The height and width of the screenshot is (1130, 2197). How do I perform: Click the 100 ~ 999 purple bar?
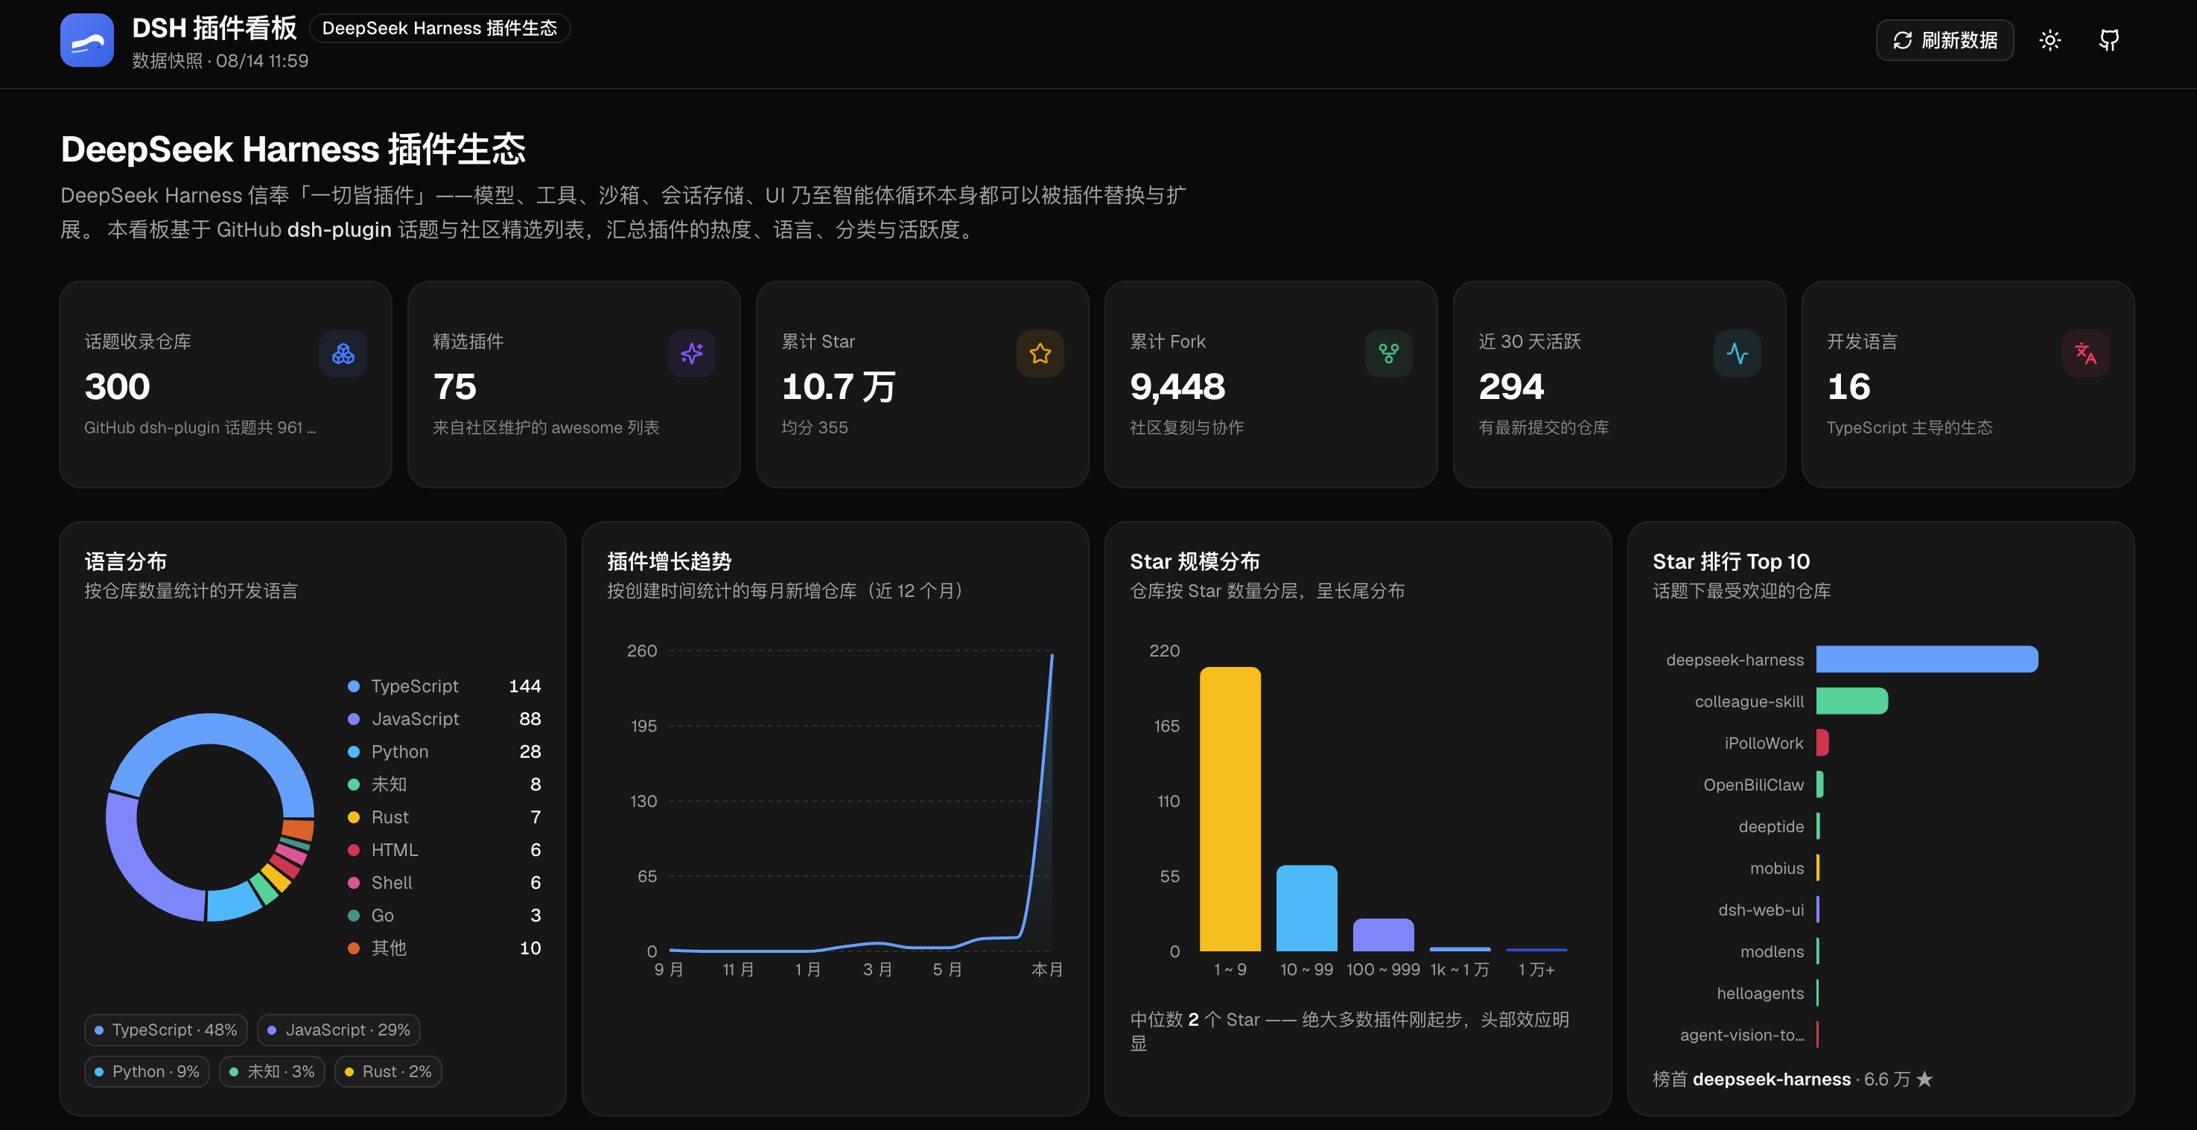[x=1383, y=934]
